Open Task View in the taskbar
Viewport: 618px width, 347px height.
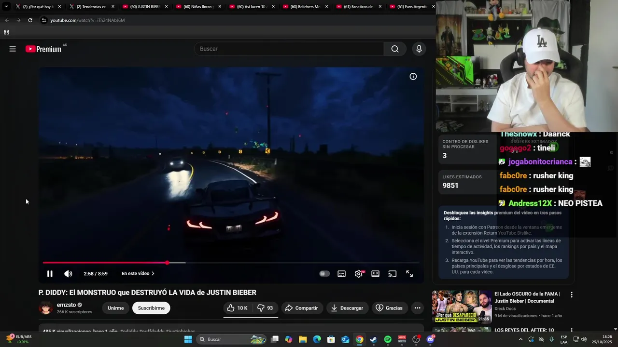tap(275, 339)
